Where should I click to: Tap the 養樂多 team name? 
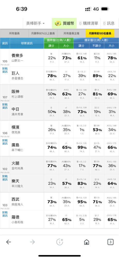(x=18, y=55)
